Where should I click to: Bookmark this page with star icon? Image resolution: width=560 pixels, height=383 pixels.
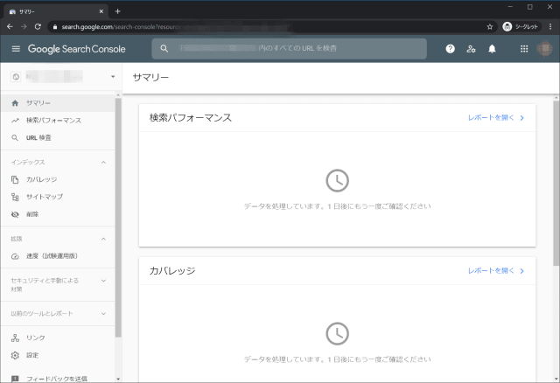[490, 27]
